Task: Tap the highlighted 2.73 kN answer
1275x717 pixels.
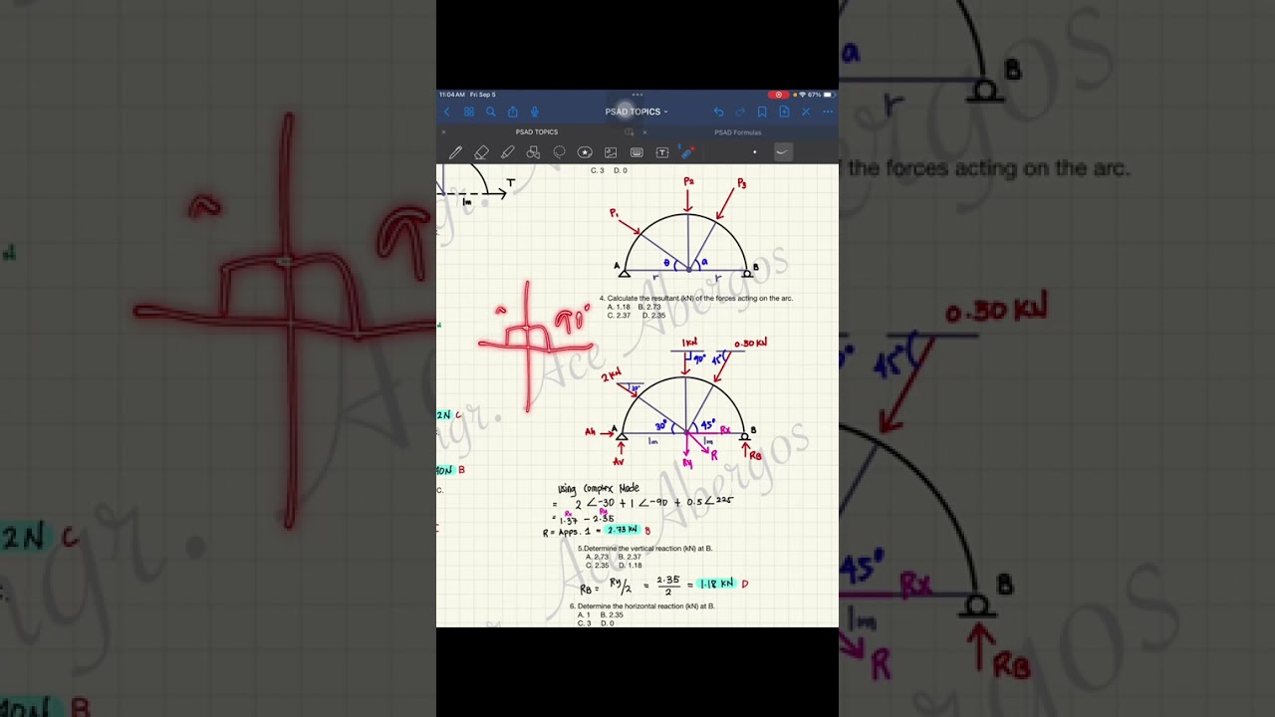Action: (x=622, y=530)
